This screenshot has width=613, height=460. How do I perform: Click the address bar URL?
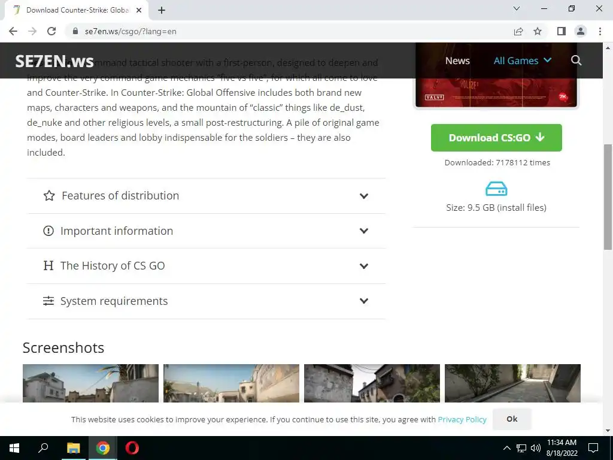(131, 31)
